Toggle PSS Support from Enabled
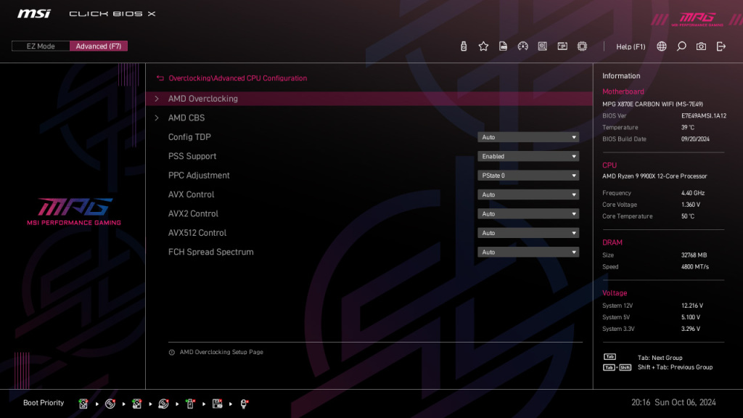This screenshot has height=418, width=743. pos(528,156)
